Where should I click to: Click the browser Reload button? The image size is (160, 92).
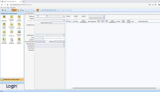tap(7, 5)
